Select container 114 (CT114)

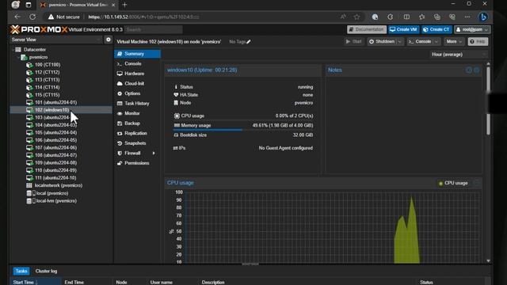pyautogui.click(x=48, y=87)
